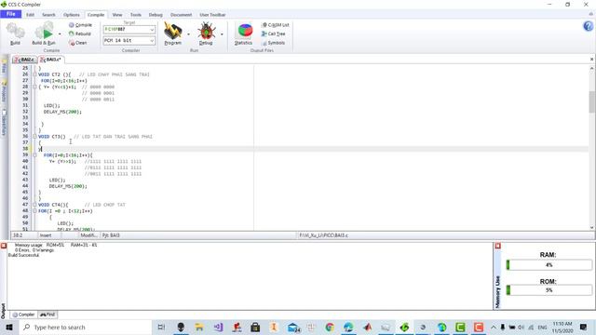Switch to the Find output tab
Screen dimensions: 596x335
click(x=47, y=315)
